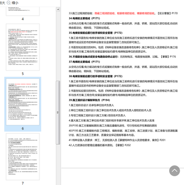Click heading 38 with (P172)
Image resolution: width=184 pixels, height=185 pixels.
tap(95, 76)
